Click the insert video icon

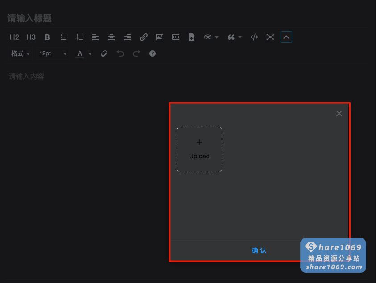click(x=175, y=37)
